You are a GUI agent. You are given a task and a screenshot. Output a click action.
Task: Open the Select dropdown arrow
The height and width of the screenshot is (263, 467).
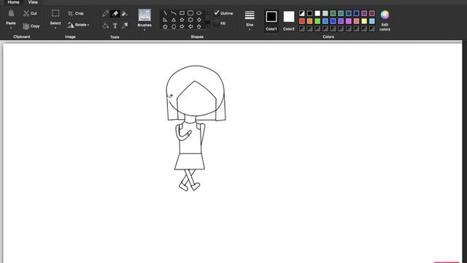click(55, 28)
